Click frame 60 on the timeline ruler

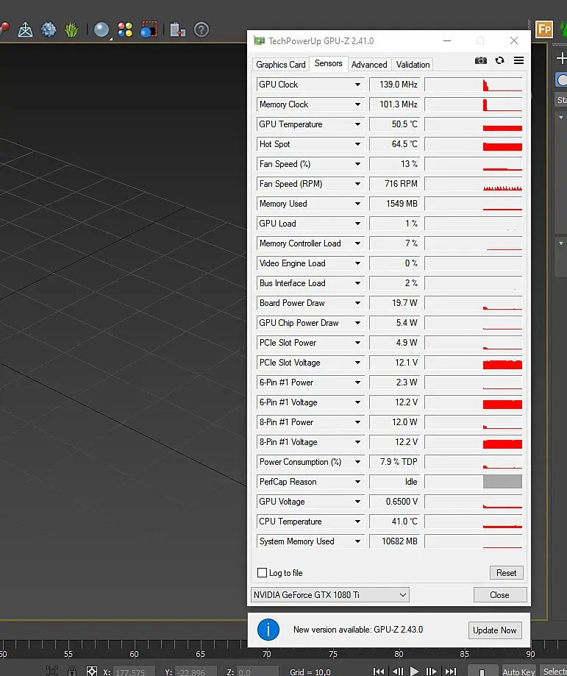point(134,654)
